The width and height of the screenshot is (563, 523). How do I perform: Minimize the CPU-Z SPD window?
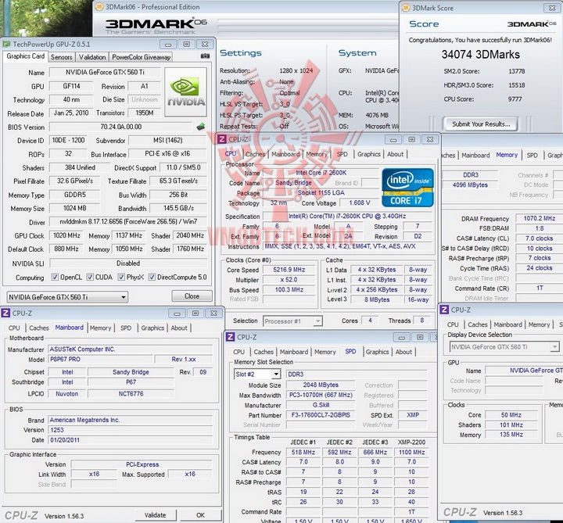(x=402, y=338)
